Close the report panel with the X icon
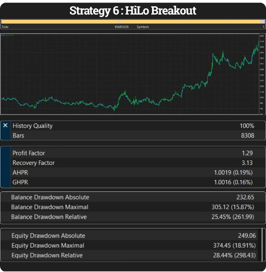266x272 pixels. click(x=5, y=125)
